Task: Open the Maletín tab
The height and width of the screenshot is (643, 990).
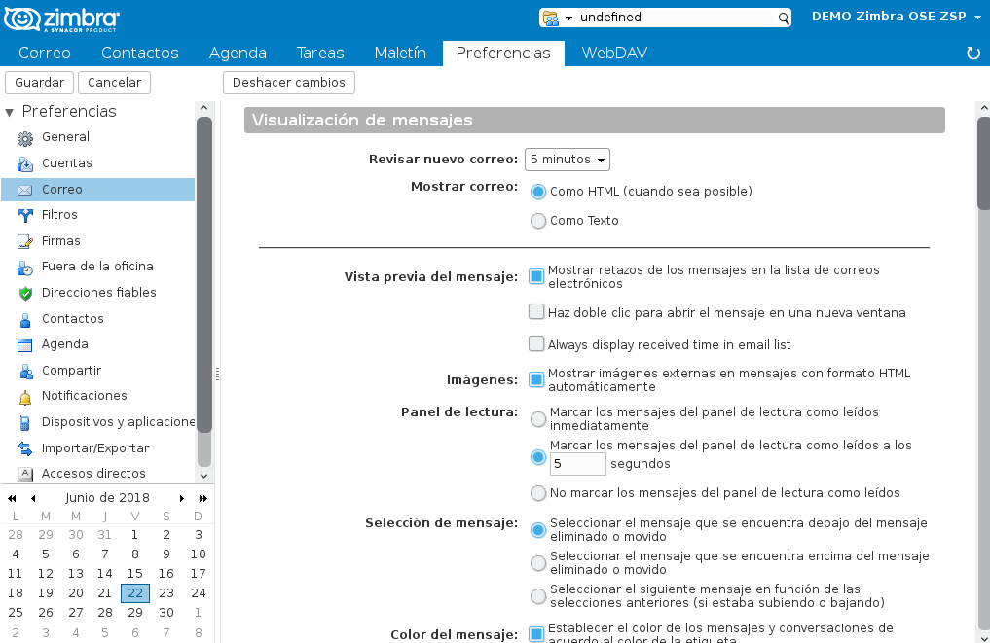Action: click(400, 53)
